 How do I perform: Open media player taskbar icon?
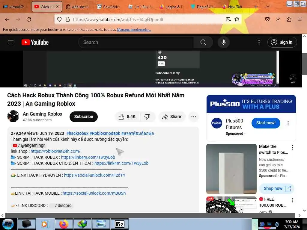[x=45, y=224]
